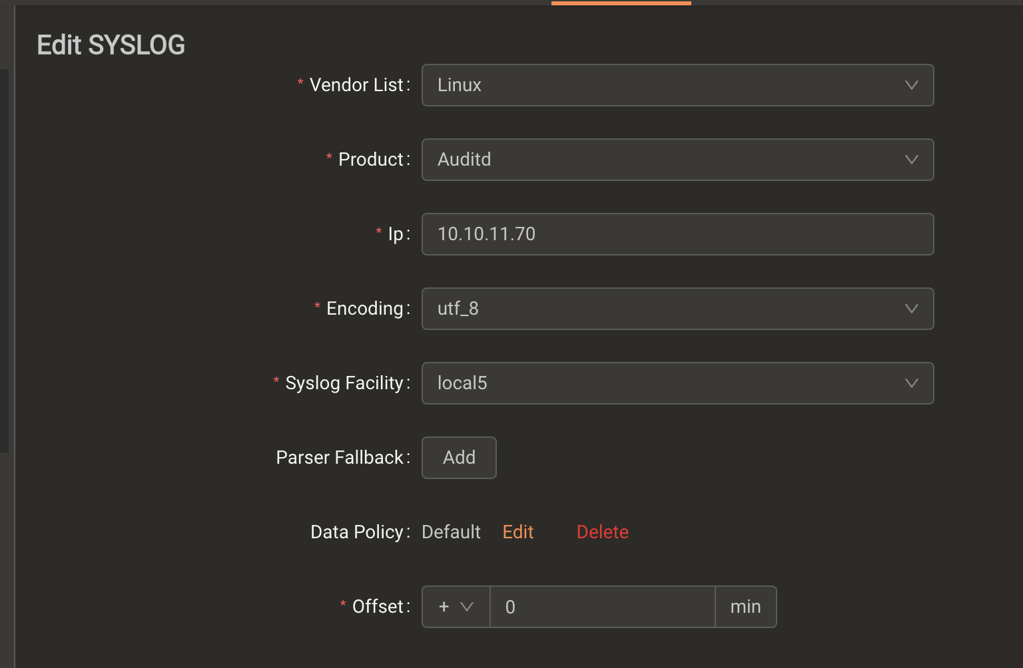
Task: Click the Offset minutes field showing 0
Action: click(x=603, y=607)
